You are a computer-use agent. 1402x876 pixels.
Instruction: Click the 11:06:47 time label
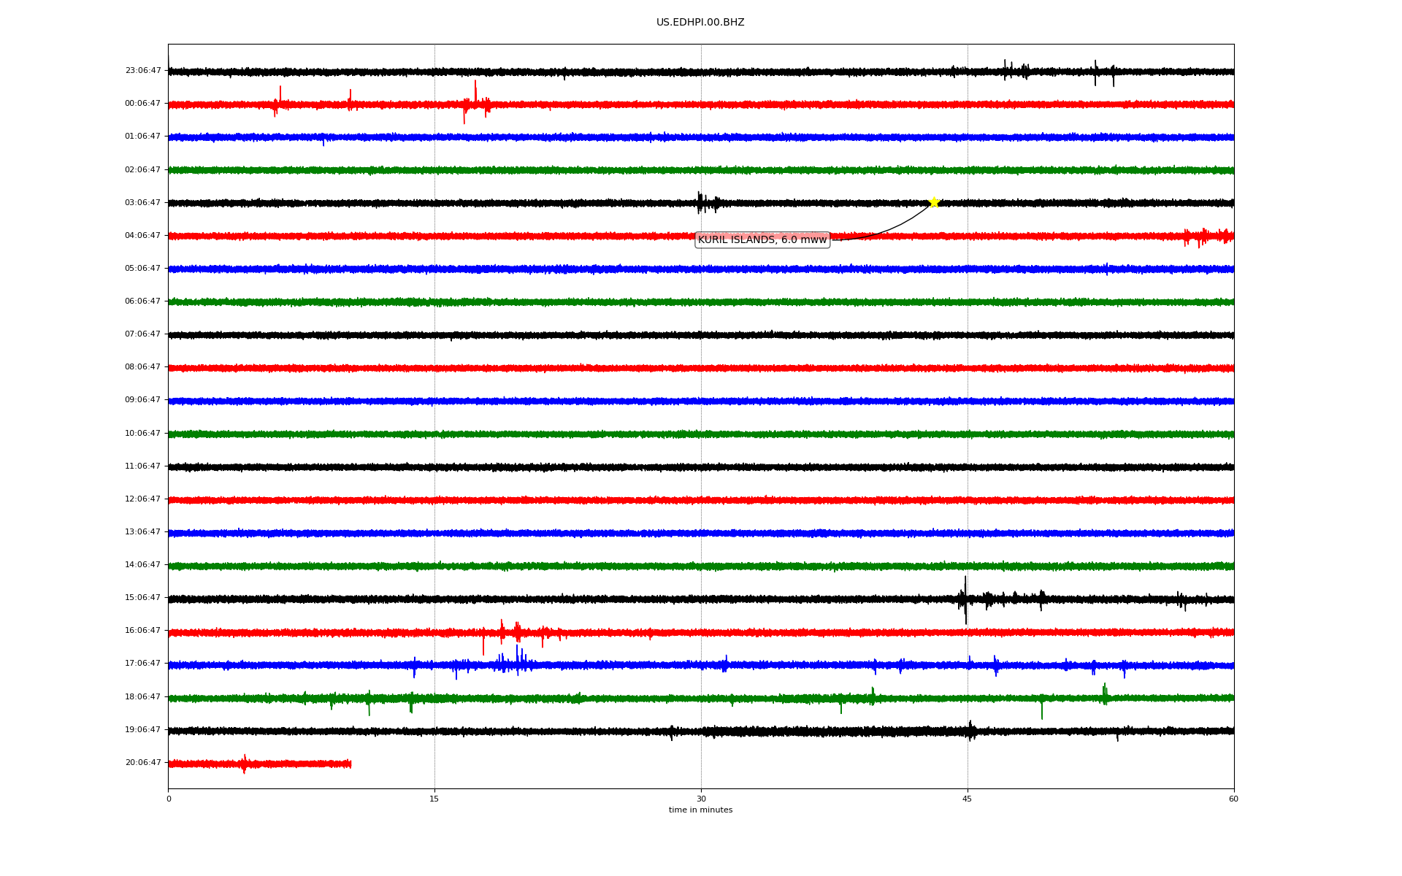(142, 466)
